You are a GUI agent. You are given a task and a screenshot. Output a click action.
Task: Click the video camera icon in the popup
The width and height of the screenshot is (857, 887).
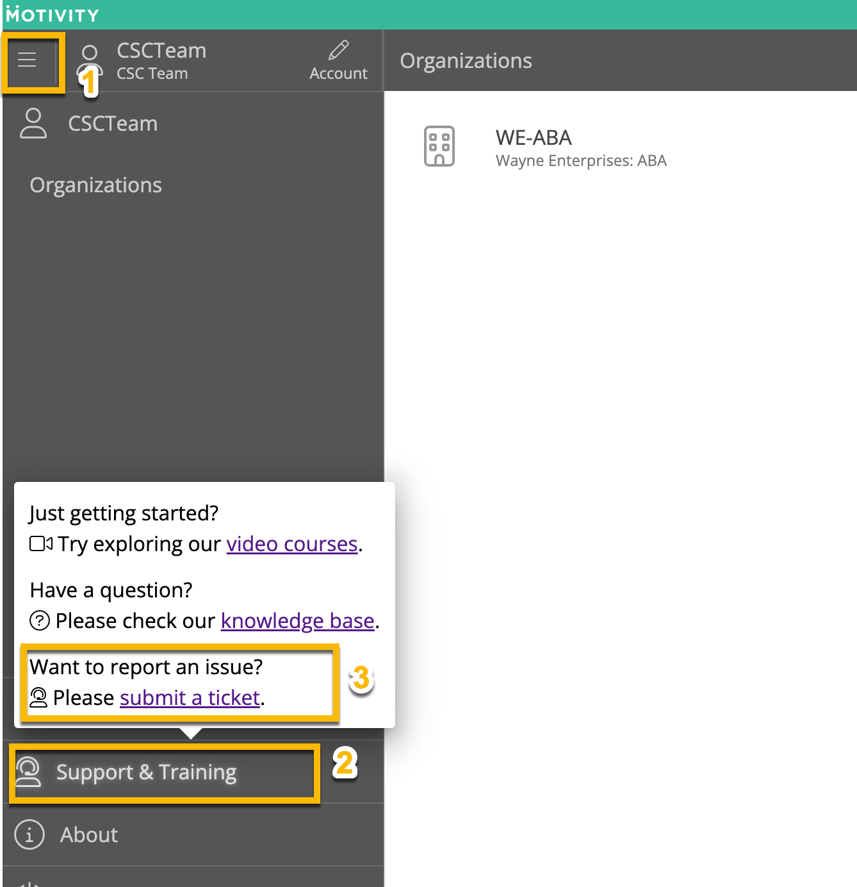click(x=41, y=544)
